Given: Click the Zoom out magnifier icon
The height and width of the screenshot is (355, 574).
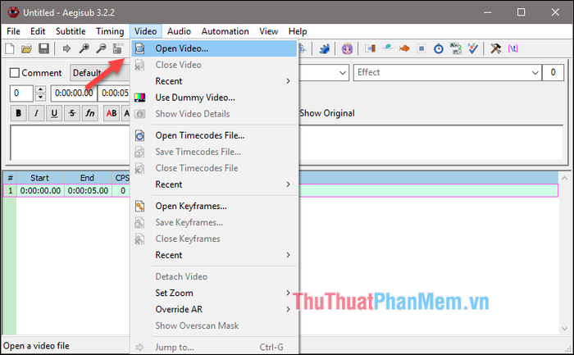Looking at the screenshot, I should (x=101, y=48).
